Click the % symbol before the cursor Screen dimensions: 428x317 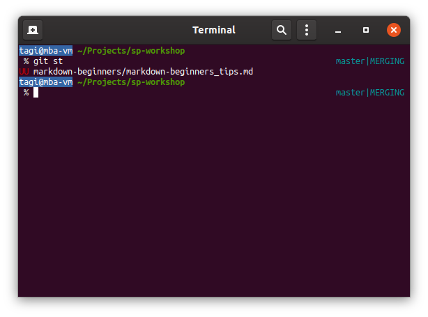pyautogui.click(x=26, y=93)
